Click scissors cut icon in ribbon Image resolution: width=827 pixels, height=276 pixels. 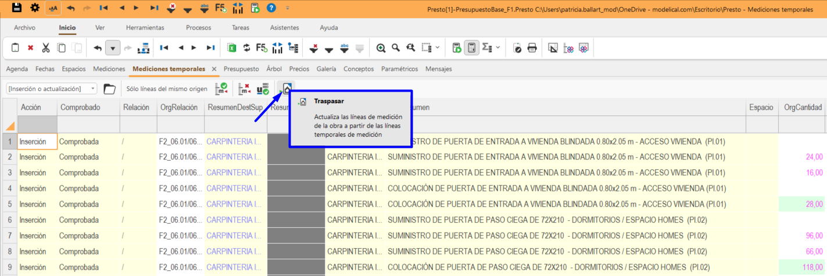tap(46, 48)
